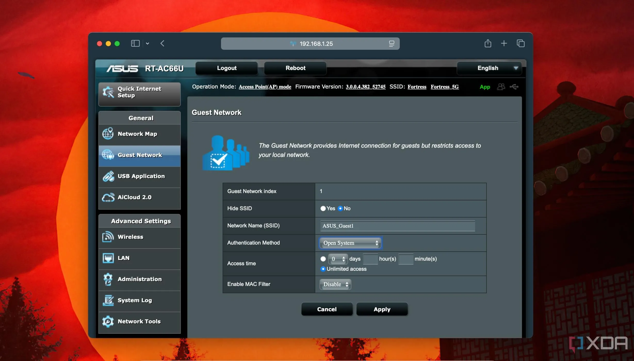Go back in Safari

coord(162,43)
